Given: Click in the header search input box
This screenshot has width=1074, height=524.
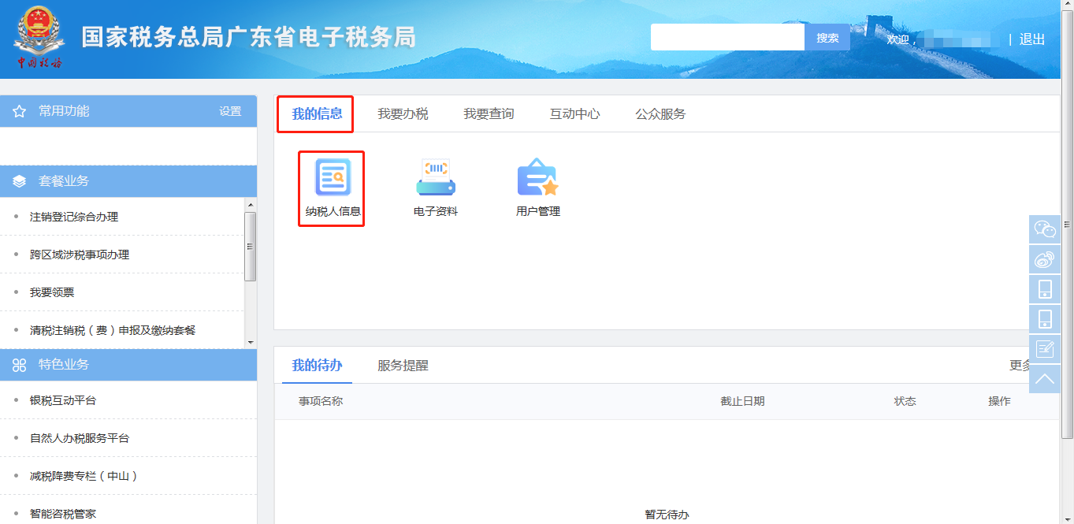Looking at the screenshot, I should tap(727, 38).
